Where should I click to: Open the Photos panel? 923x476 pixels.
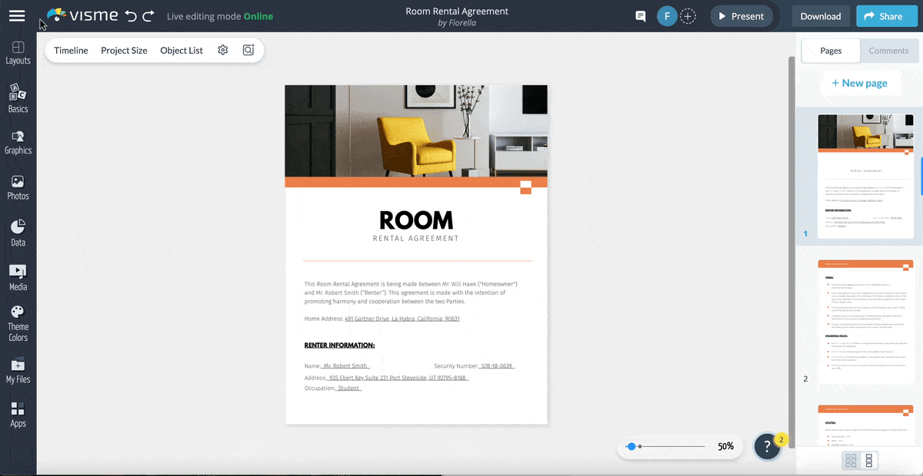click(18, 187)
